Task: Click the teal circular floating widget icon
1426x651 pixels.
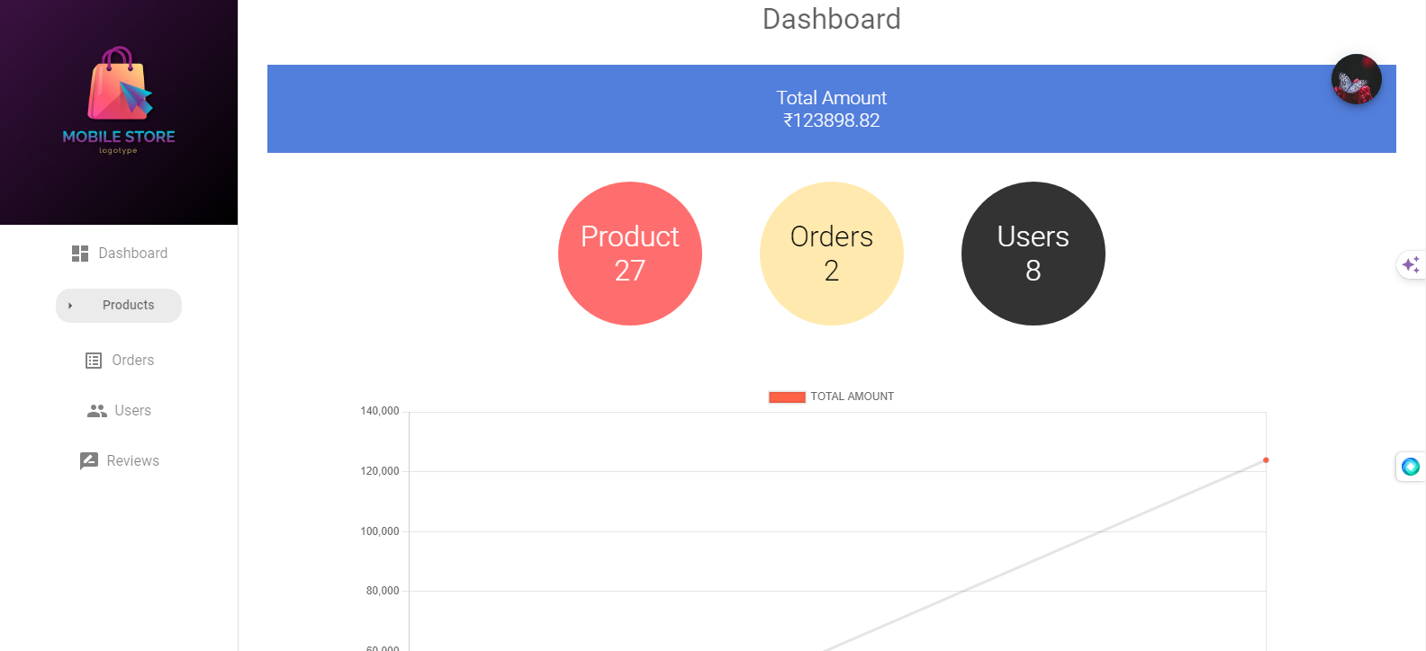Action: (x=1411, y=467)
